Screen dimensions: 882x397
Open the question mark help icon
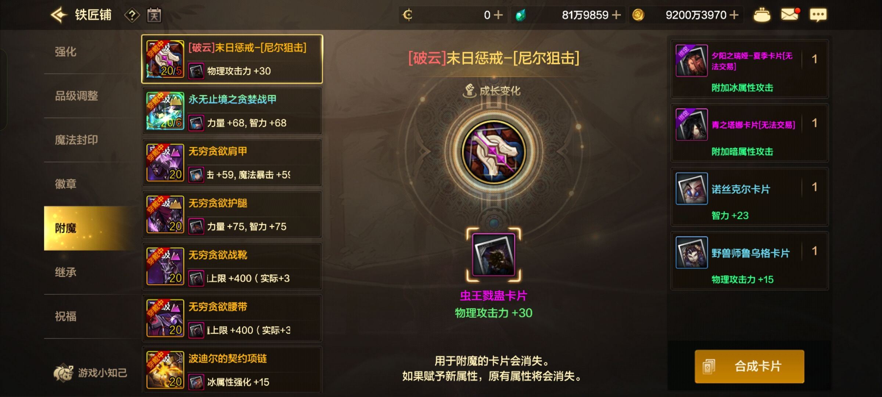pyautogui.click(x=132, y=15)
